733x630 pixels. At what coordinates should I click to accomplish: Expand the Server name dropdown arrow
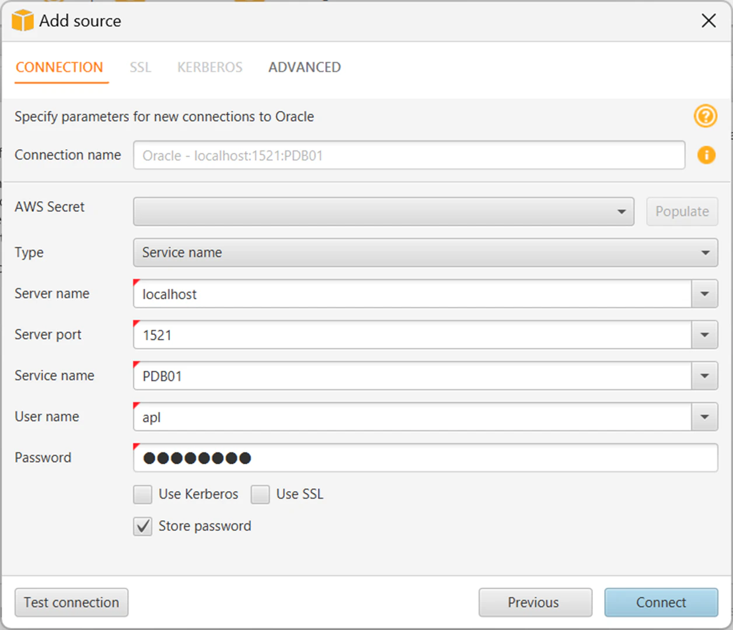pyautogui.click(x=704, y=294)
